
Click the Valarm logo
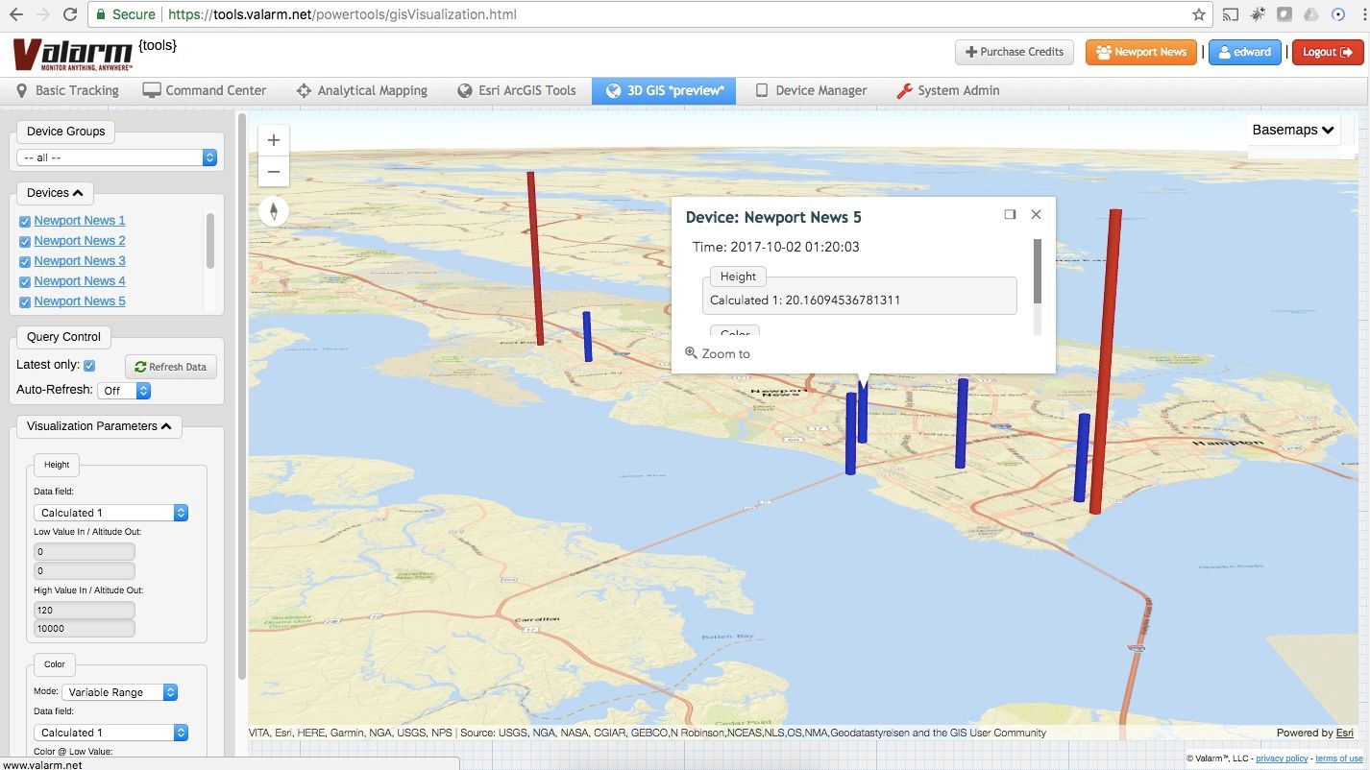(x=72, y=53)
